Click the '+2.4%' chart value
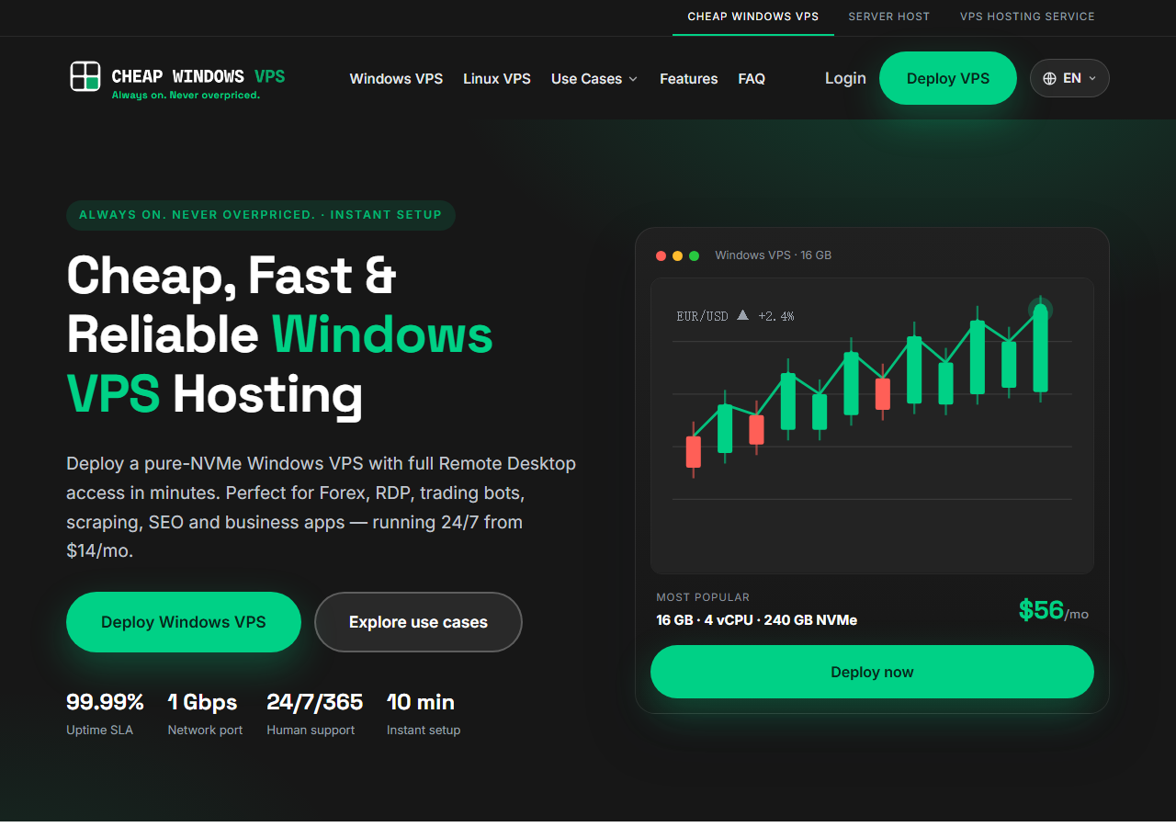This screenshot has width=1176, height=827. [776, 316]
